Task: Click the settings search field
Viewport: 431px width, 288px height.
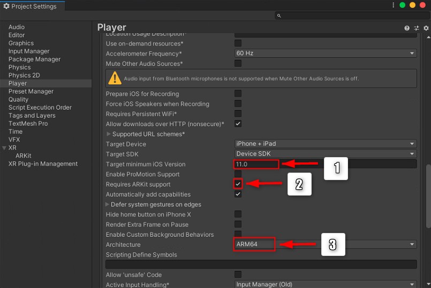Action: (352, 15)
